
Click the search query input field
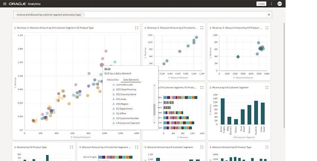pos(139,15)
